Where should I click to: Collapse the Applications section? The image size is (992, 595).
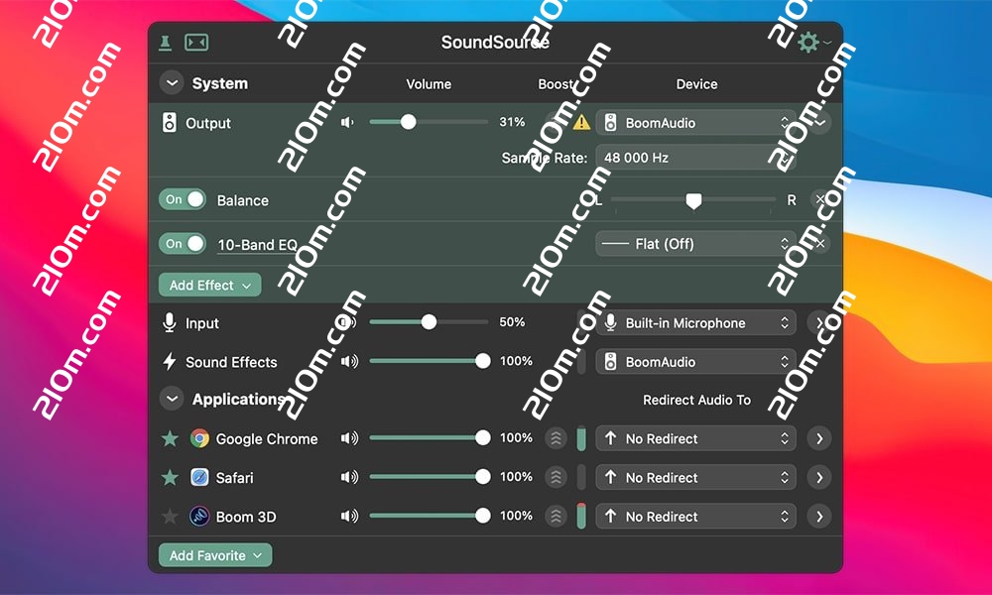tap(172, 400)
